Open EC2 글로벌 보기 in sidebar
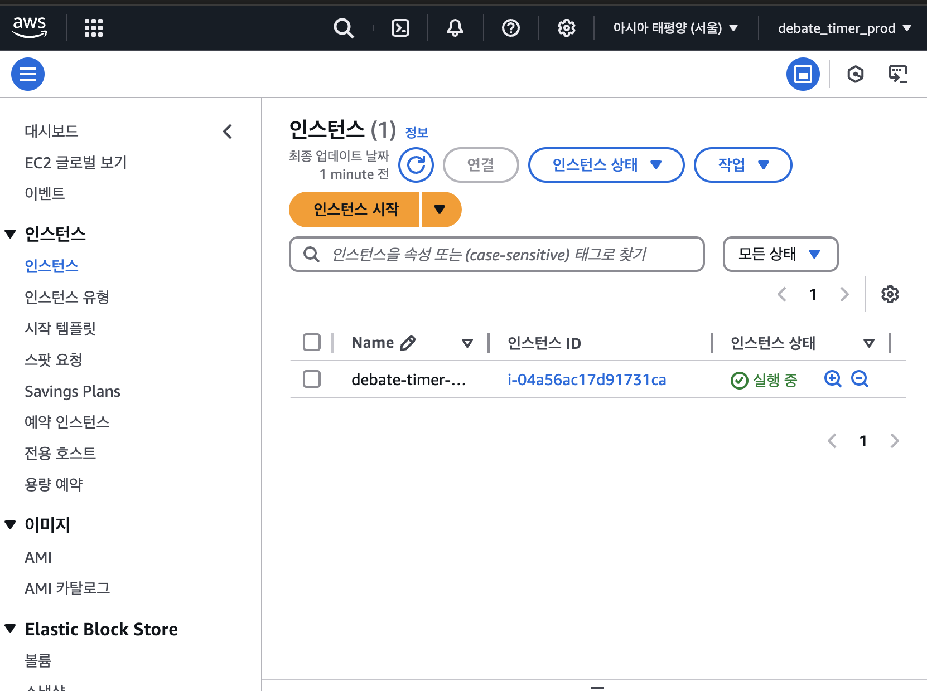 [x=76, y=162]
